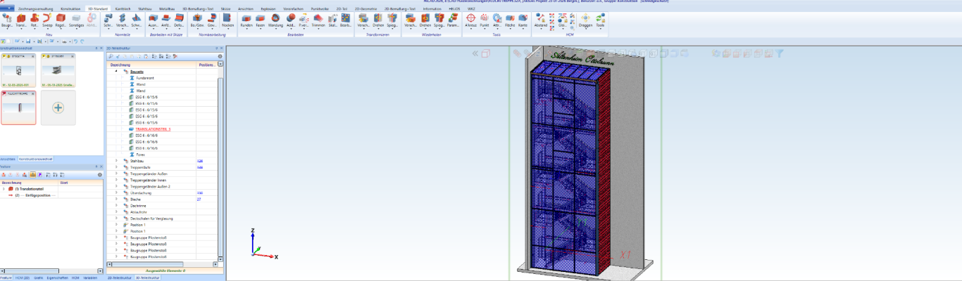Image resolution: width=962 pixels, height=281 pixels.
Task: Click the Runden (fillet) tool icon
Action: click(x=246, y=18)
